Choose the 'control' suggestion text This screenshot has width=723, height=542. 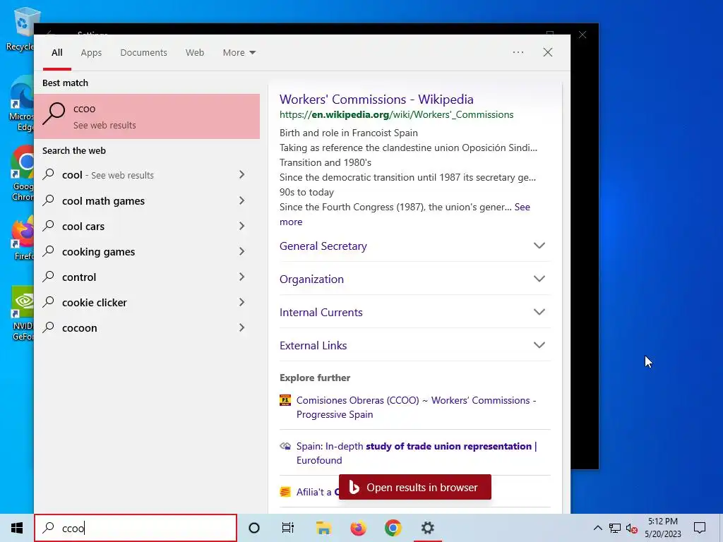coord(79,277)
